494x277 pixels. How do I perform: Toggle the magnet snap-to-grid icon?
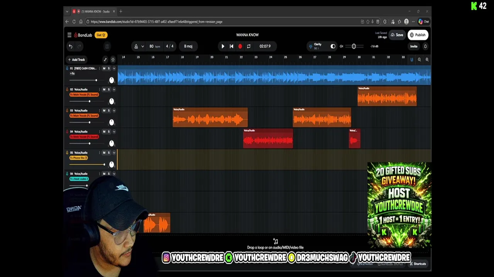pos(411,60)
